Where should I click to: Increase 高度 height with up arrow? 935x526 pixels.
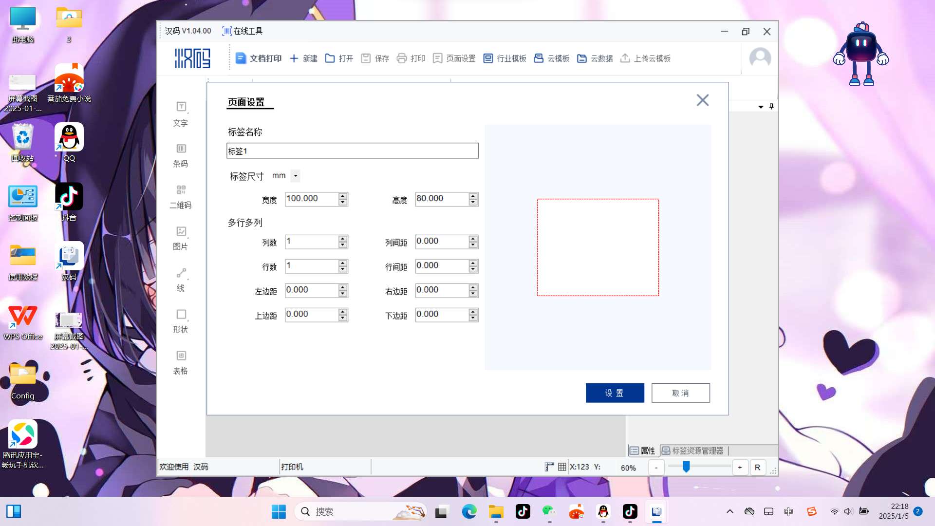pos(473,196)
